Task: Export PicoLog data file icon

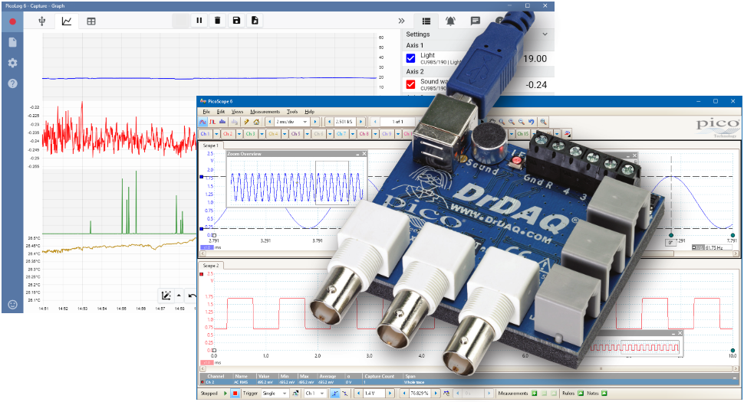Action: pyautogui.click(x=255, y=21)
